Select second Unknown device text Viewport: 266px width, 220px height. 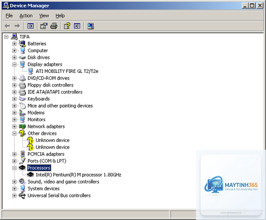pyautogui.click(x=53, y=147)
